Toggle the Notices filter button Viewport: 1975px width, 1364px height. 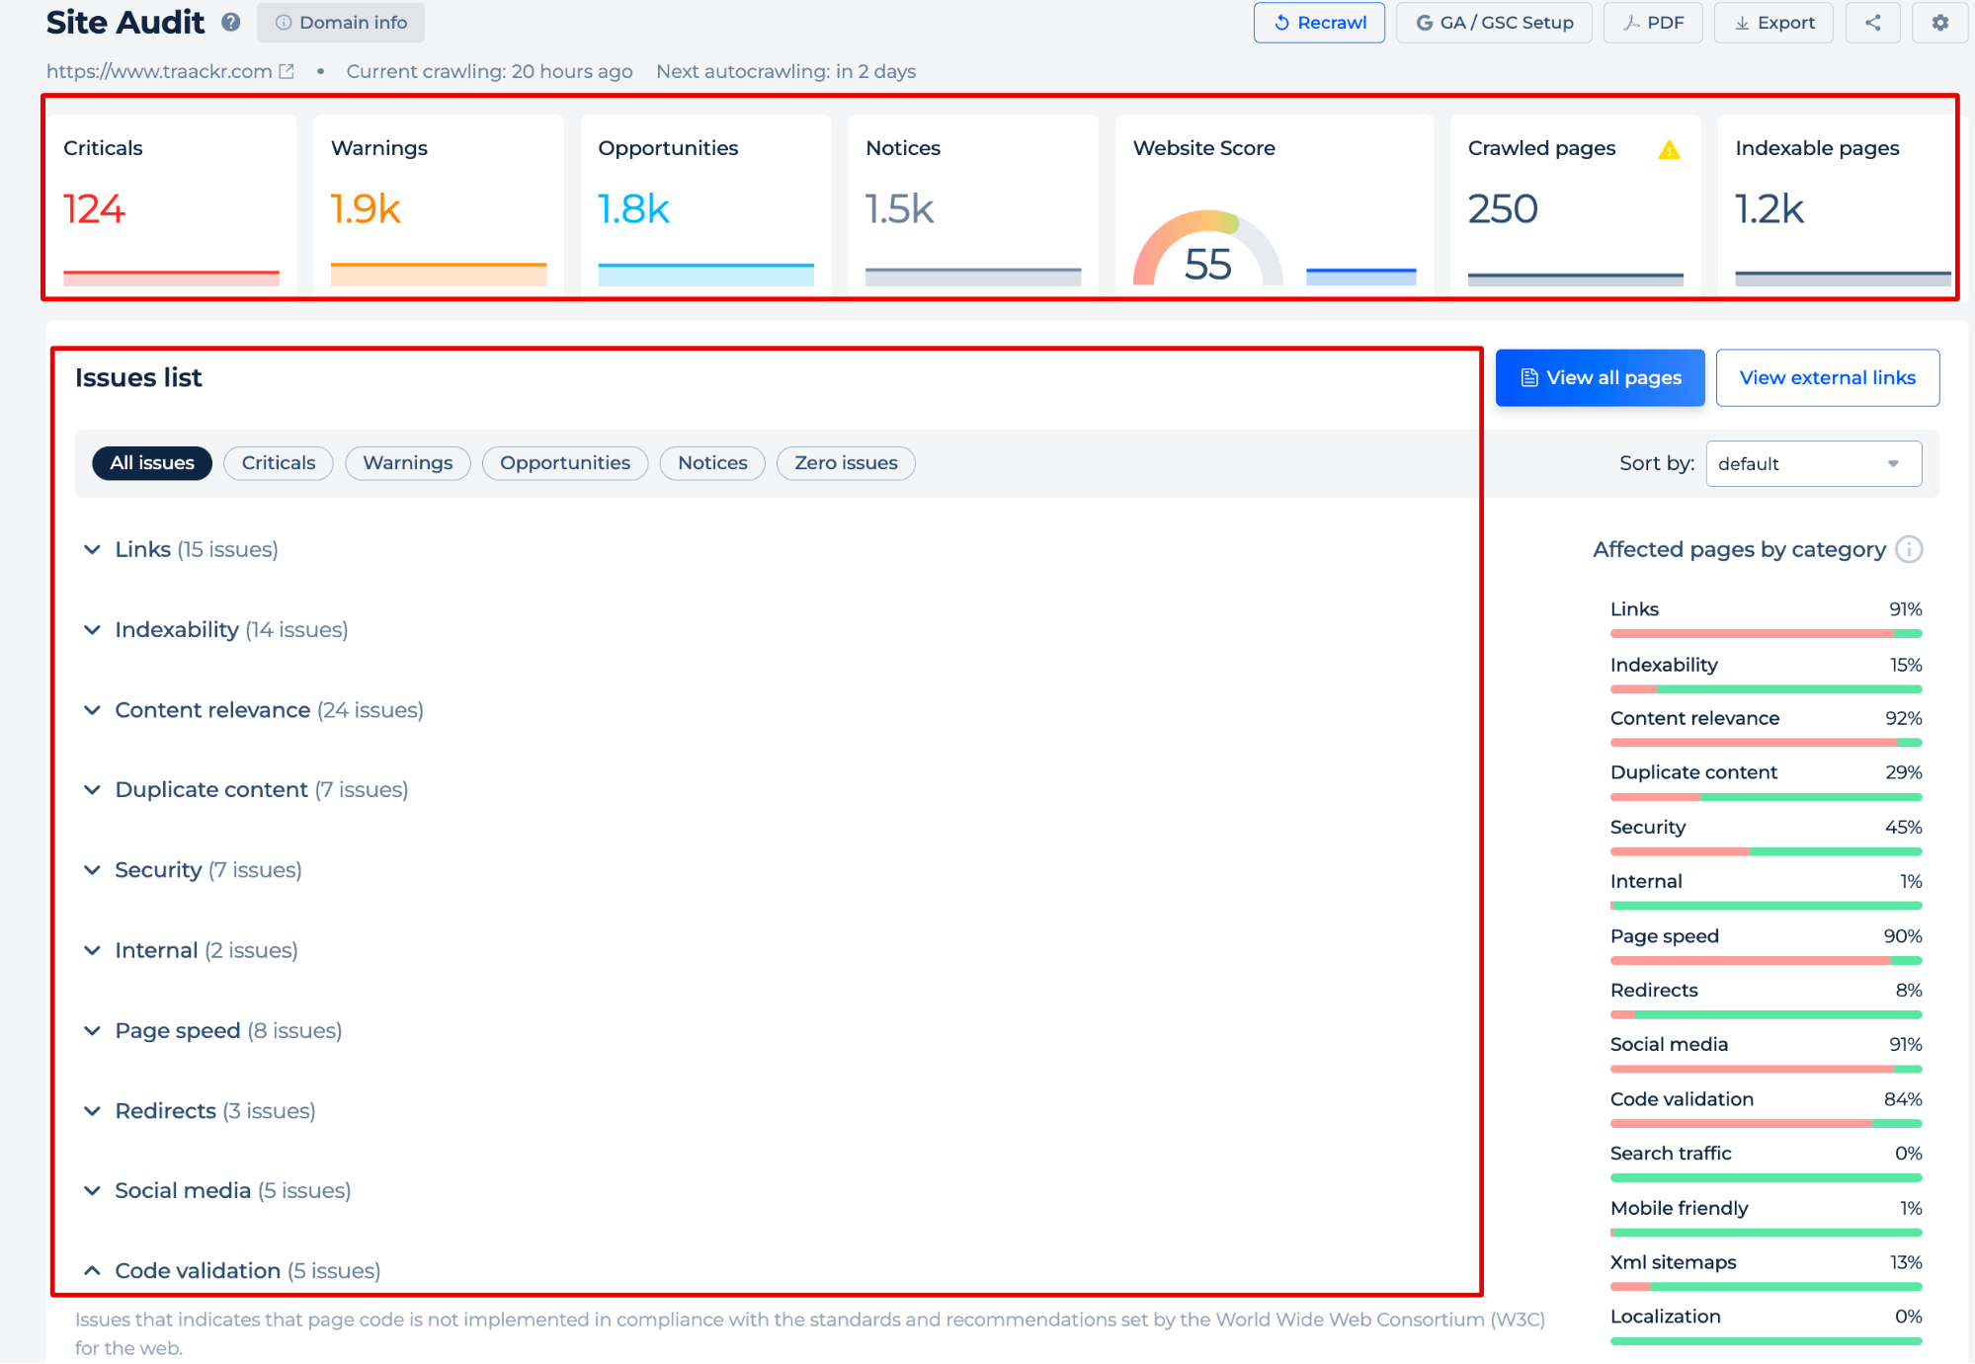pos(711,462)
